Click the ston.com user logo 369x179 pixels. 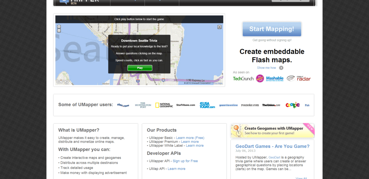[123, 106]
